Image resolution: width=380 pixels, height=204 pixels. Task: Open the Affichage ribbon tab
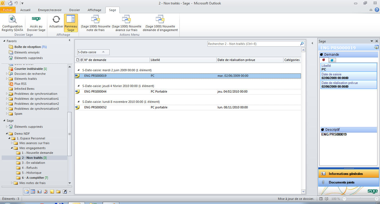pyautogui.click(x=95, y=10)
